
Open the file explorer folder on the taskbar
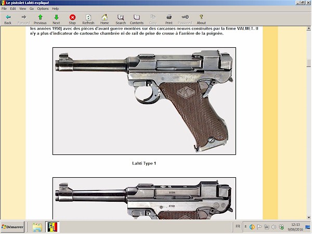pyautogui.click(x=37, y=227)
